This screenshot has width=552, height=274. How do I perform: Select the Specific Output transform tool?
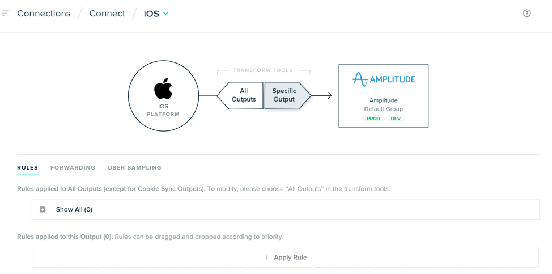[287, 95]
